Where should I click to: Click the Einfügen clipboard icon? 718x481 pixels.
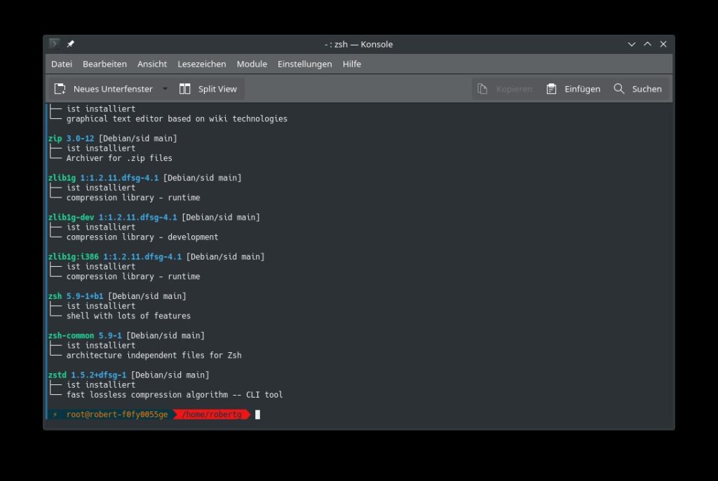(x=552, y=89)
